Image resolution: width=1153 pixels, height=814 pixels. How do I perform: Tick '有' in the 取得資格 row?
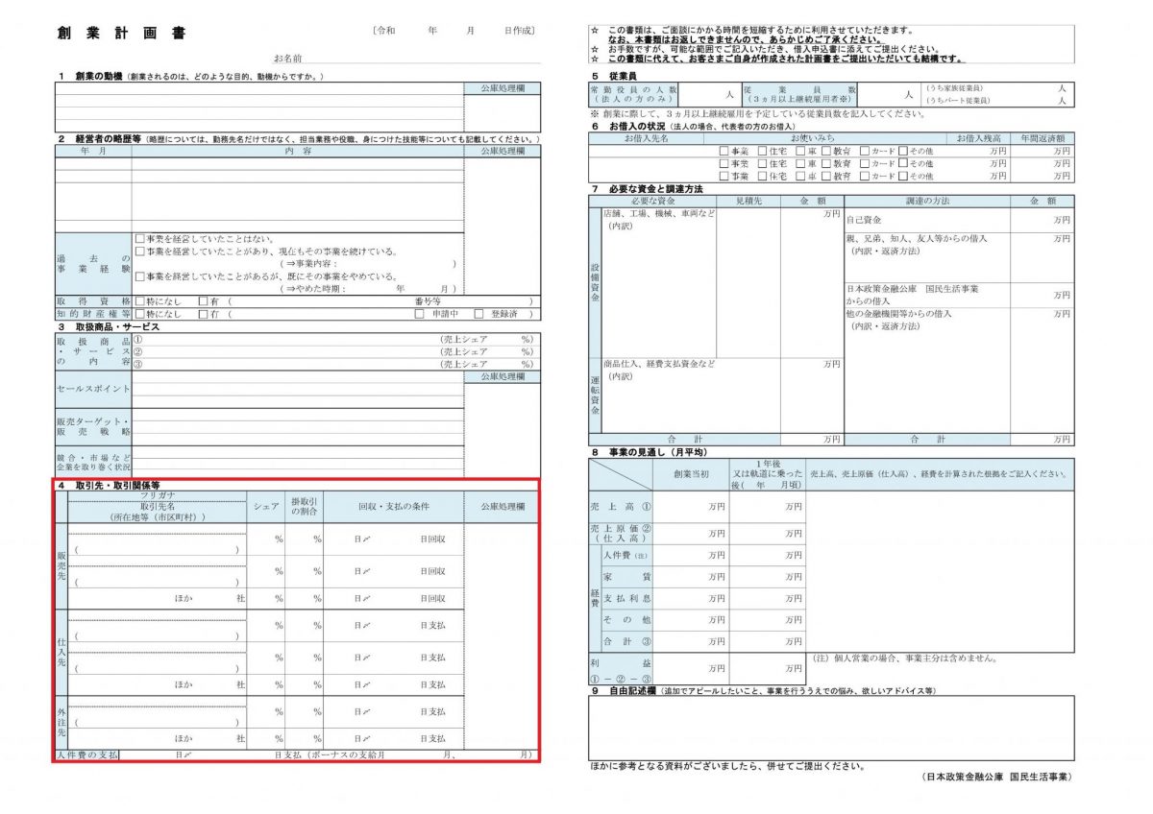(x=203, y=301)
